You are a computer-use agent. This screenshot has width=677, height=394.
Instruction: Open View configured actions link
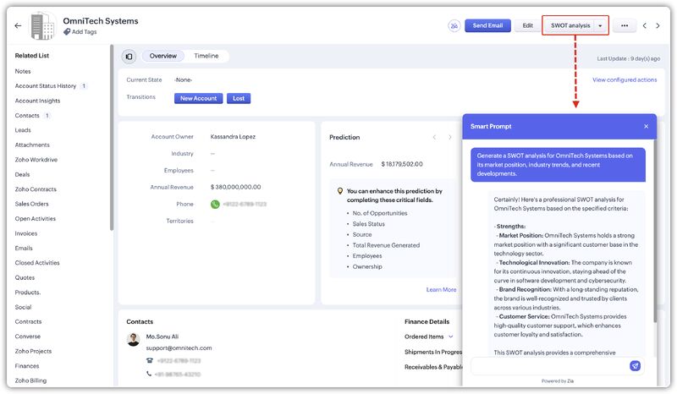coord(625,79)
